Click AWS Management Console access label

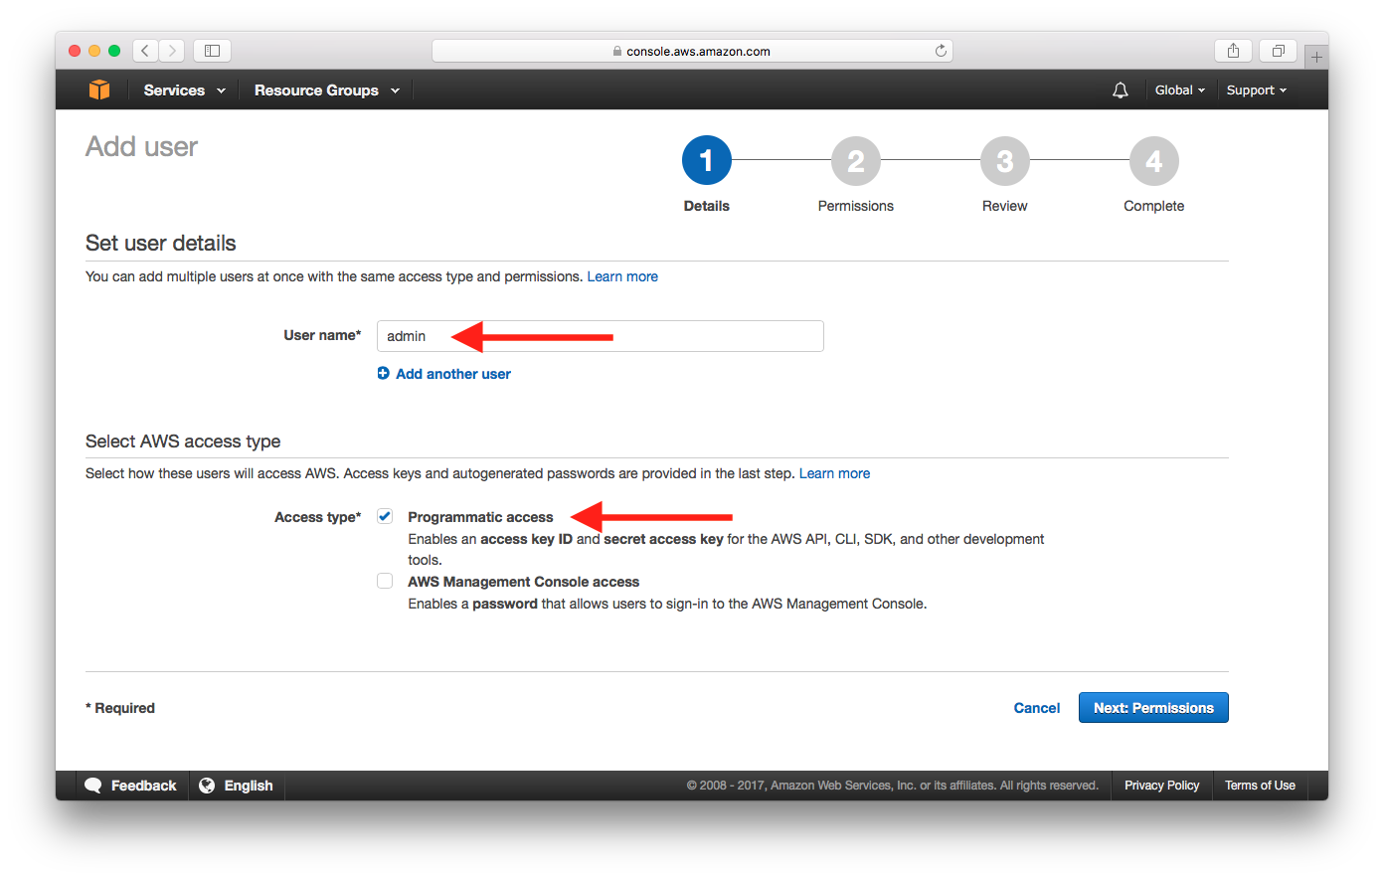click(524, 582)
